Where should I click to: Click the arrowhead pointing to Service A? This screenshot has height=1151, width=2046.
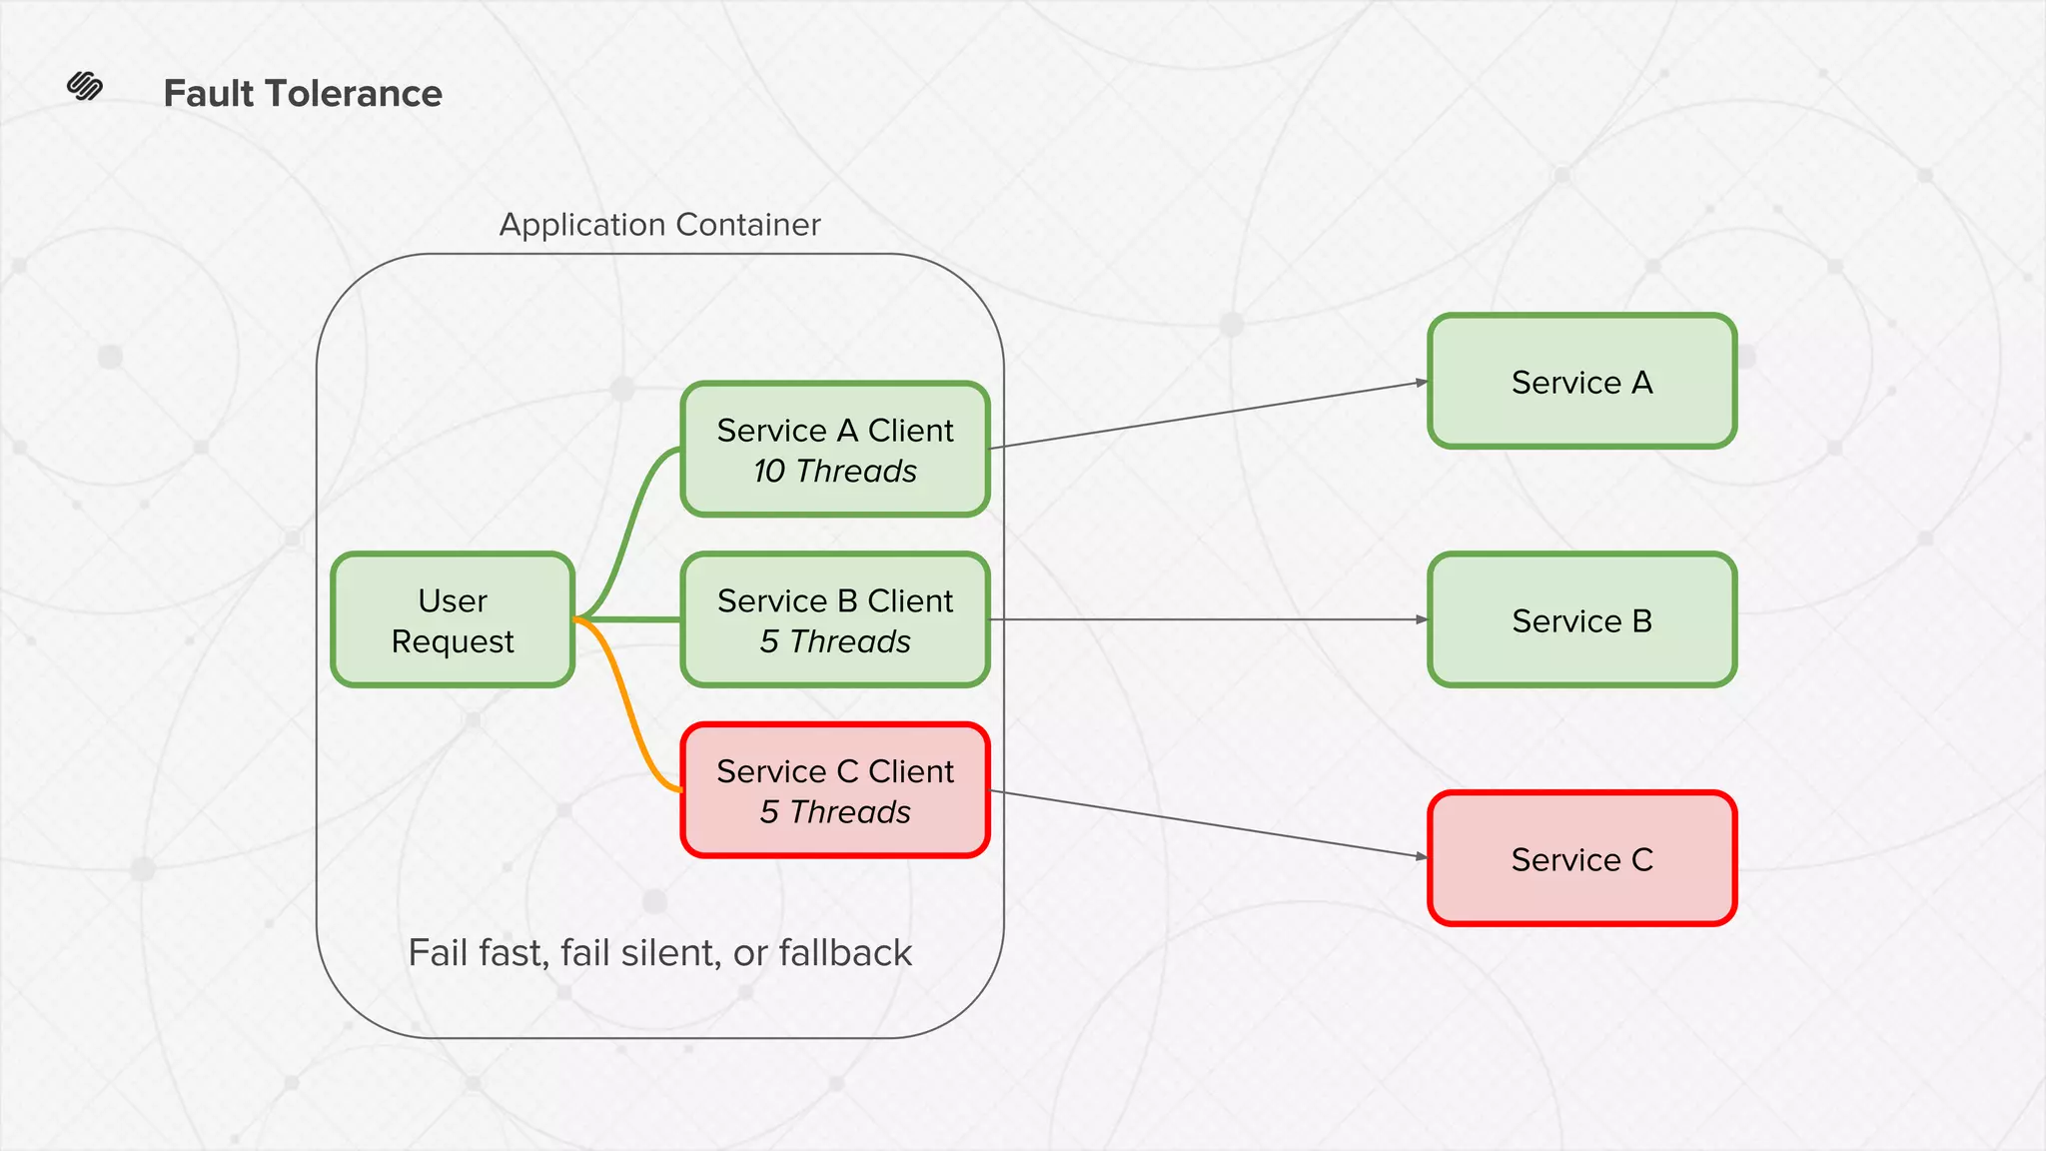tap(1422, 382)
